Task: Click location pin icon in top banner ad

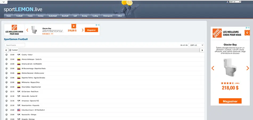Action: tap(74, 26)
